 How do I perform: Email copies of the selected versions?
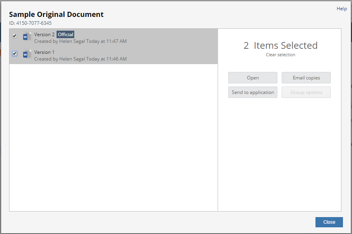(306, 77)
